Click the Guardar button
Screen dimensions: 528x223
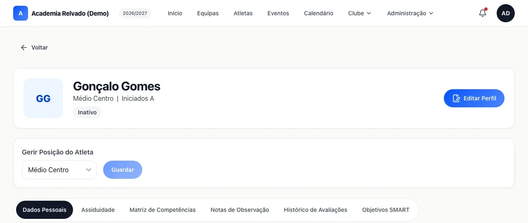point(123,170)
